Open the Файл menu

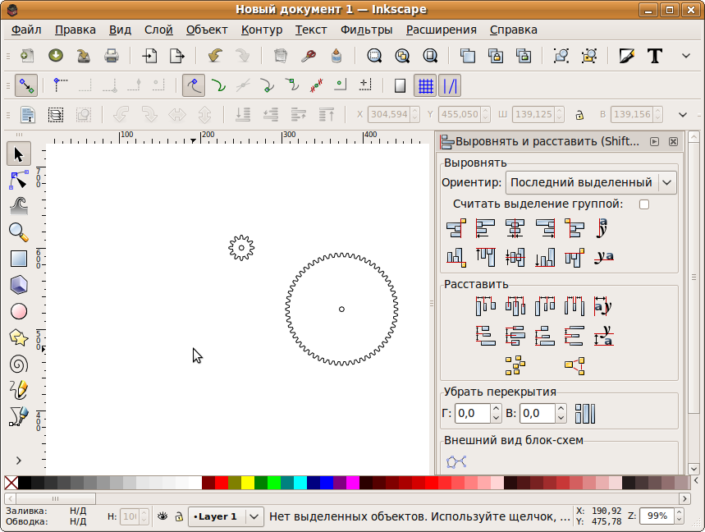tap(26, 30)
